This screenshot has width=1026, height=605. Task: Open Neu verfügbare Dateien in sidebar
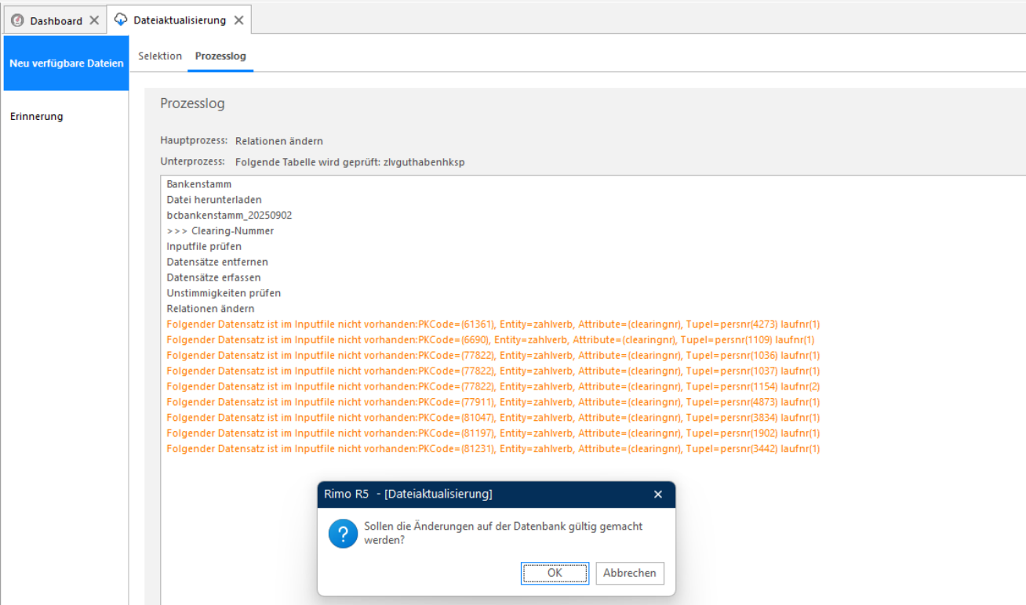point(66,63)
